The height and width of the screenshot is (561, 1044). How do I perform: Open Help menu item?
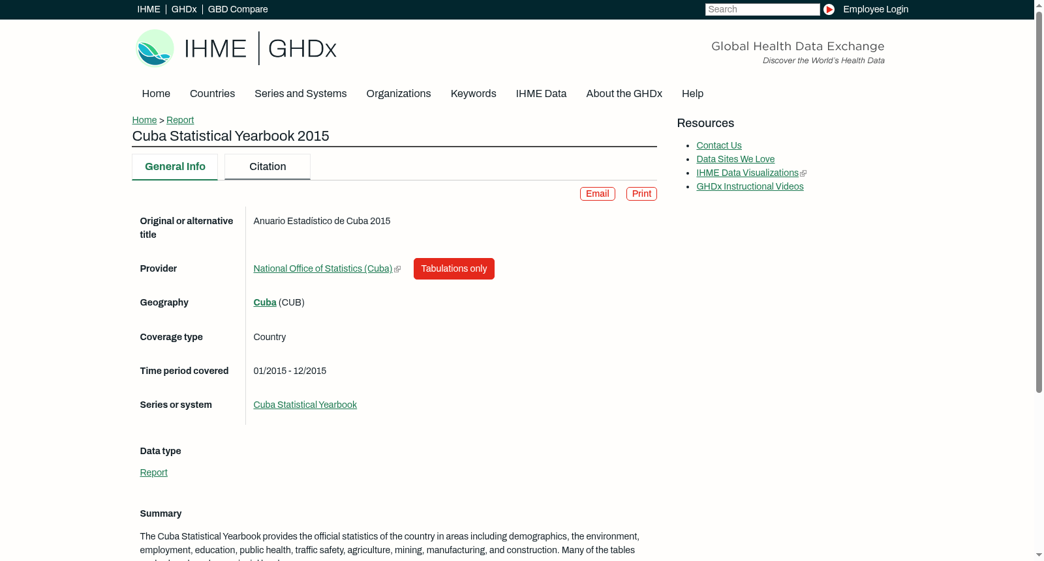click(x=692, y=94)
